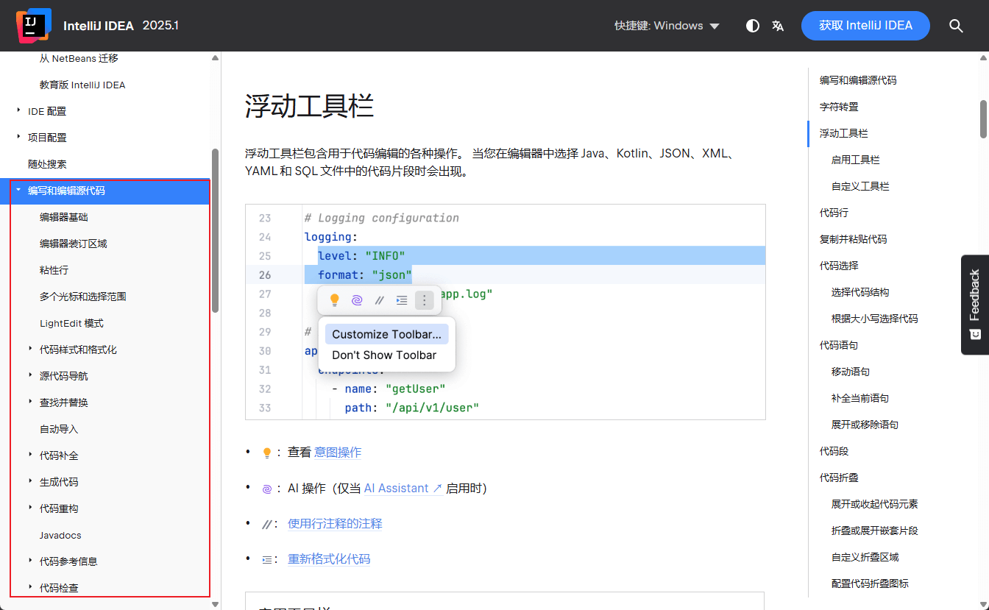Select Customize Toolbar... menu entry
The width and height of the screenshot is (989, 610).
(x=386, y=334)
